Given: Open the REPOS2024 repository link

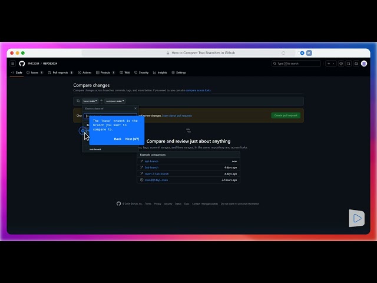Looking at the screenshot, I should [x=50, y=64].
